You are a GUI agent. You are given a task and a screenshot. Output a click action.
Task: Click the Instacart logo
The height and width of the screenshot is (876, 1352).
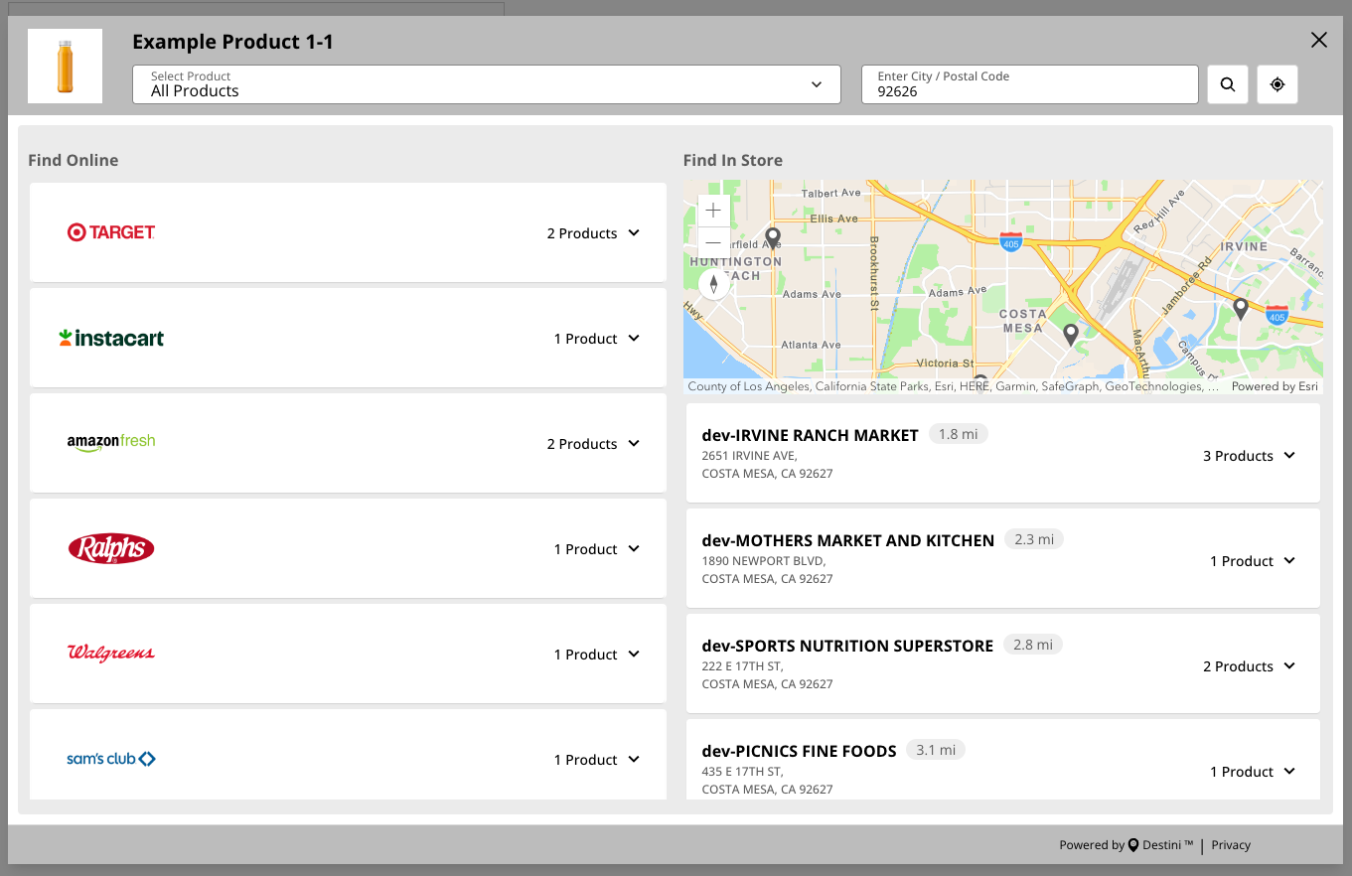pos(111,338)
